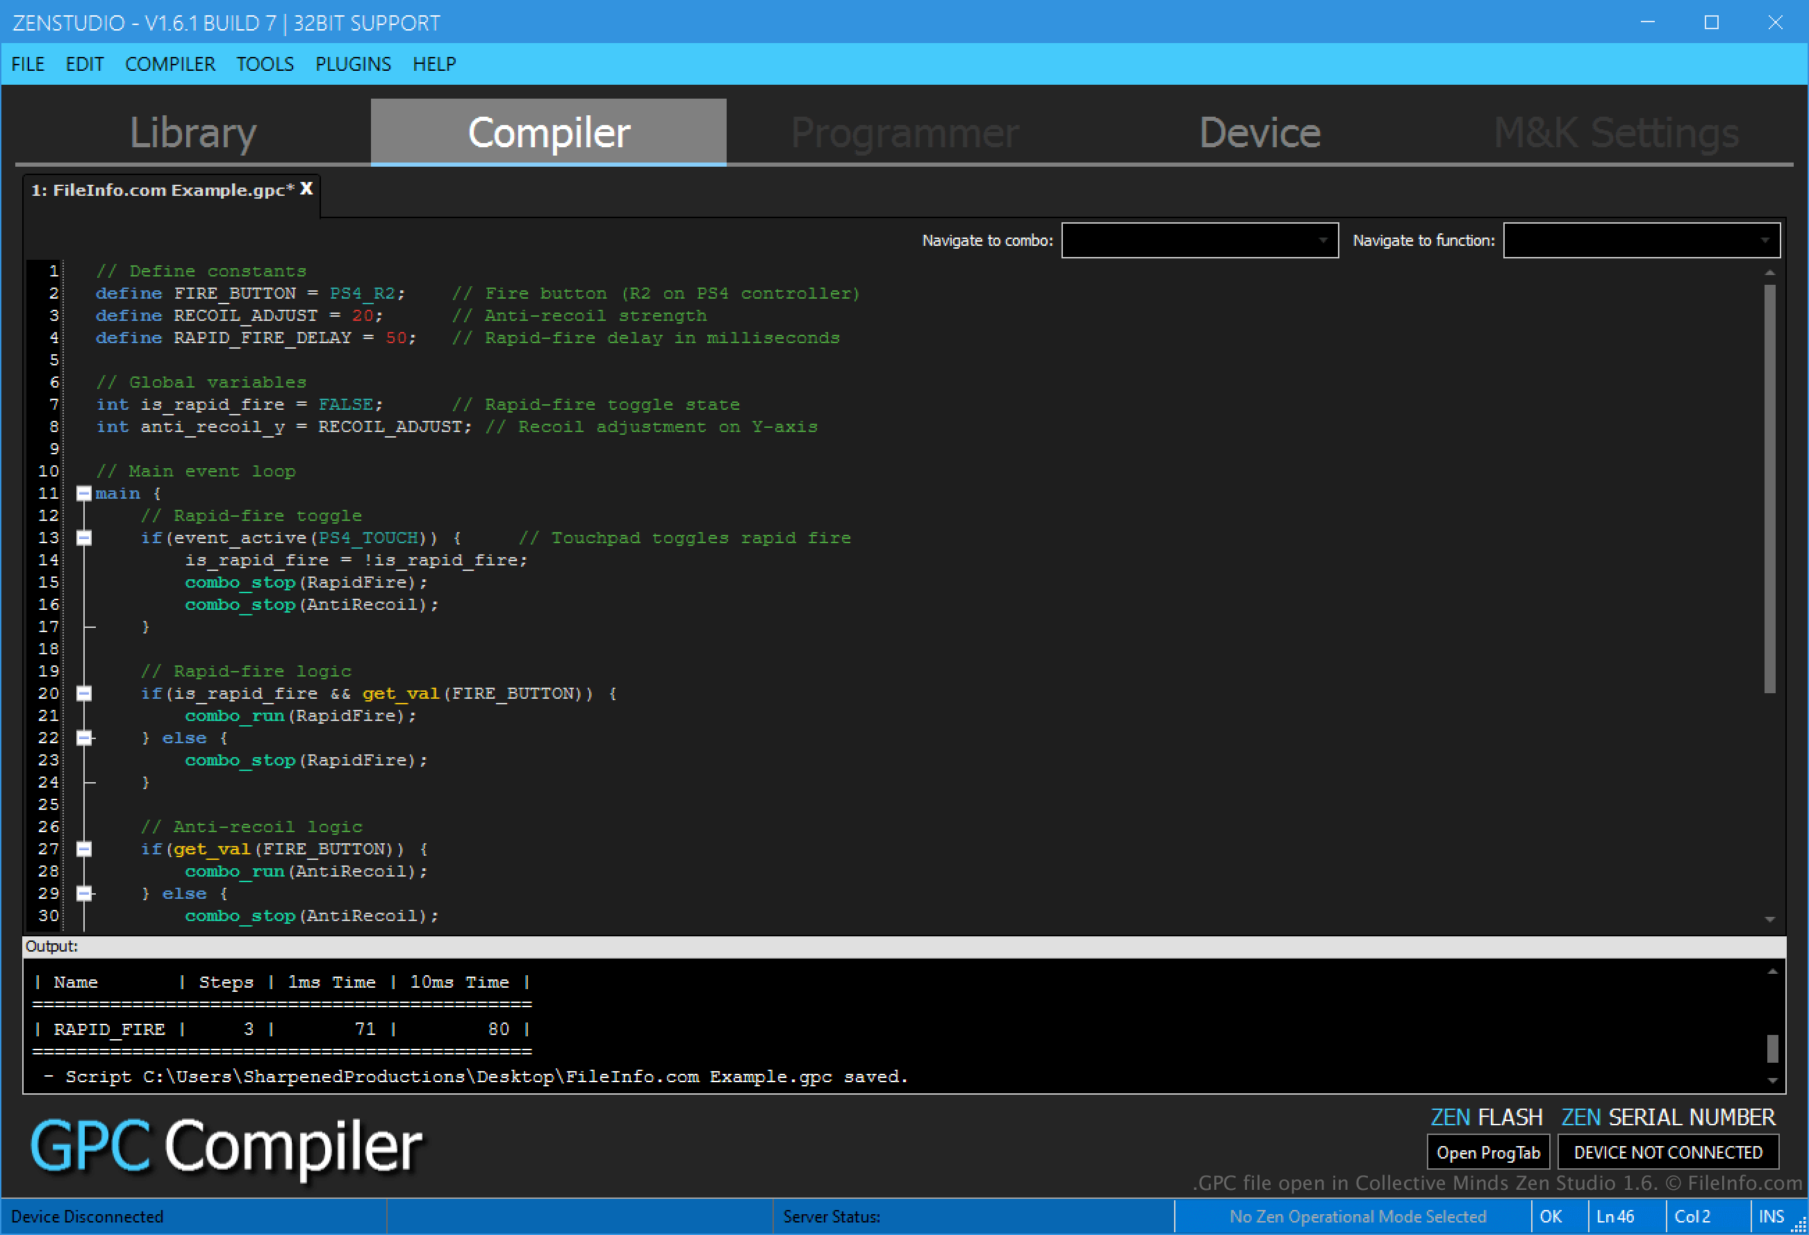Click the RECOIL_ADJUST value 20

tap(363, 316)
